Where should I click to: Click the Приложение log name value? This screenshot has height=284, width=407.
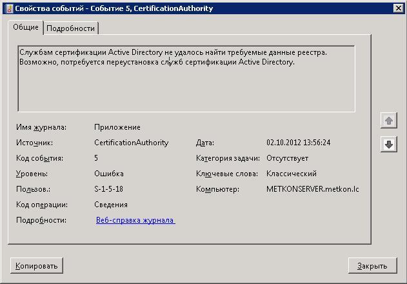point(117,127)
